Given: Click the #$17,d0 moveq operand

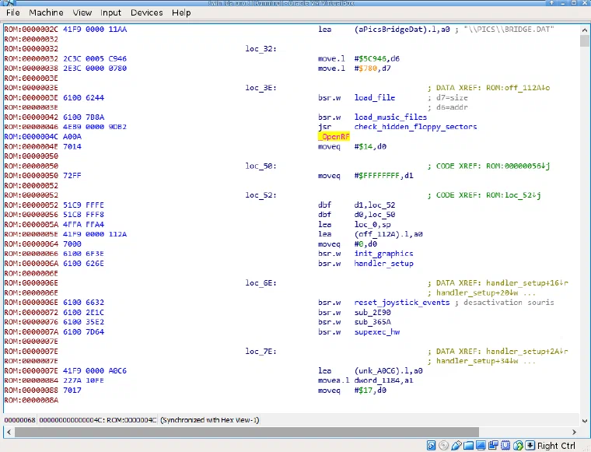Looking at the screenshot, I should click(x=370, y=391).
